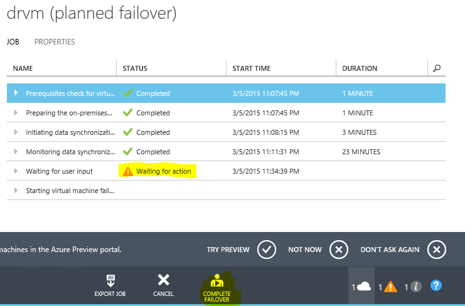The height and width of the screenshot is (306, 465).
Task: Expand the Starting virtual machine failover row
Action: 16,191
